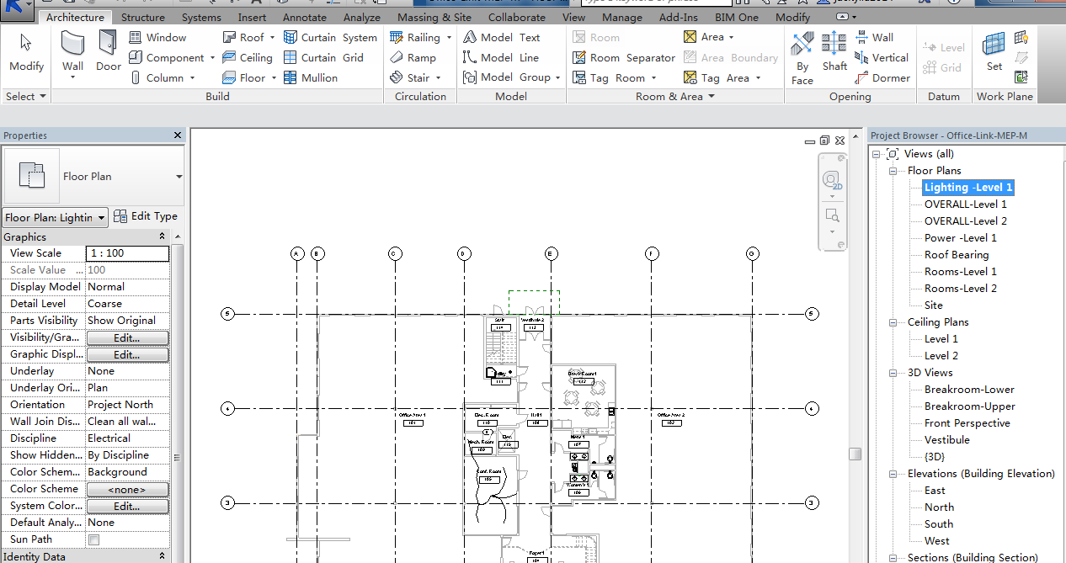The height and width of the screenshot is (563, 1066).
Task: Click the Set work plane icon
Action: (x=994, y=50)
